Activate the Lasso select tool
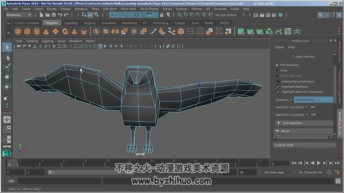Image resolution: width=344 pixels, height=193 pixels. tap(7, 58)
